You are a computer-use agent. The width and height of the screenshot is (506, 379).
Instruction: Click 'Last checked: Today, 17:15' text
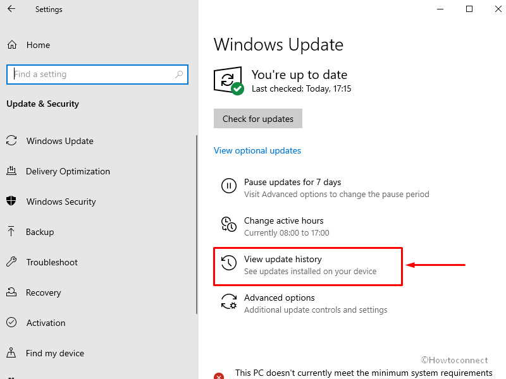pos(302,88)
